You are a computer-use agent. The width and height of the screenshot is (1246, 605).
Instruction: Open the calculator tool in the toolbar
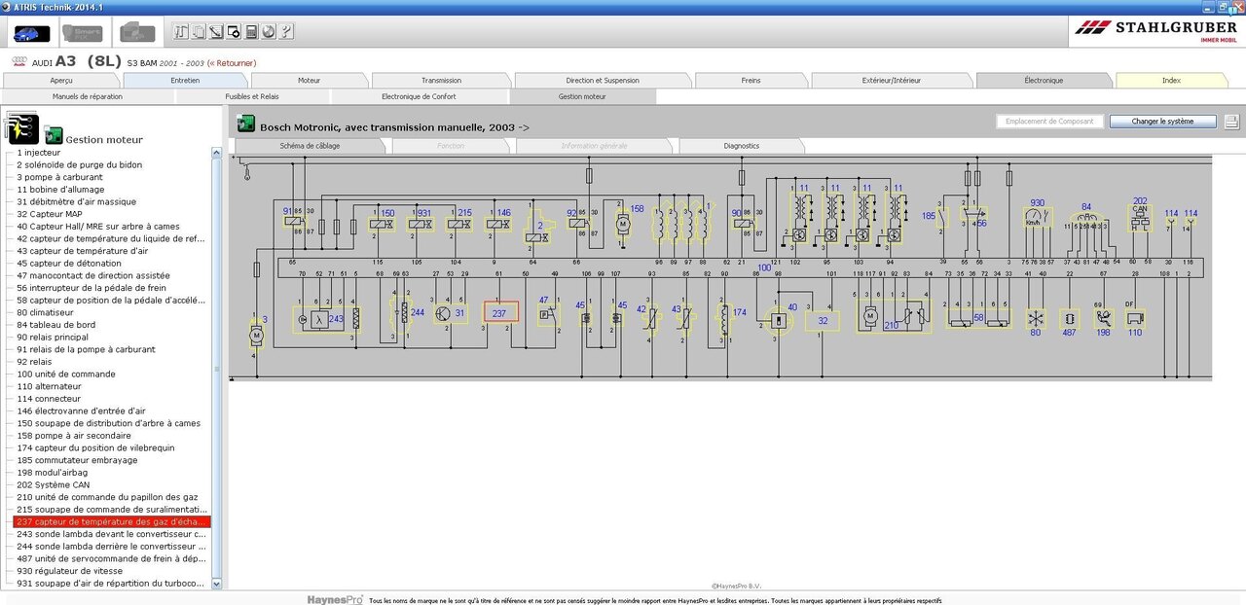(x=251, y=32)
